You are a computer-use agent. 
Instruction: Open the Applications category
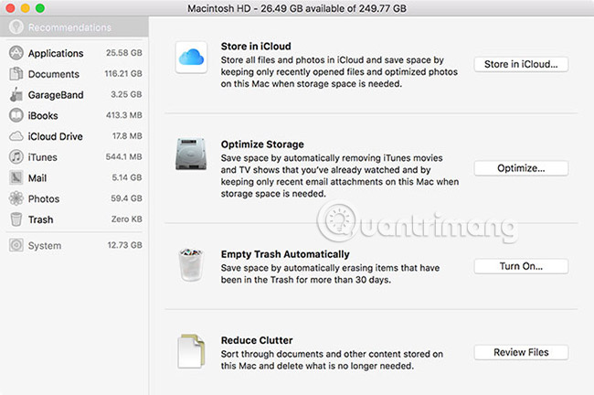75,53
